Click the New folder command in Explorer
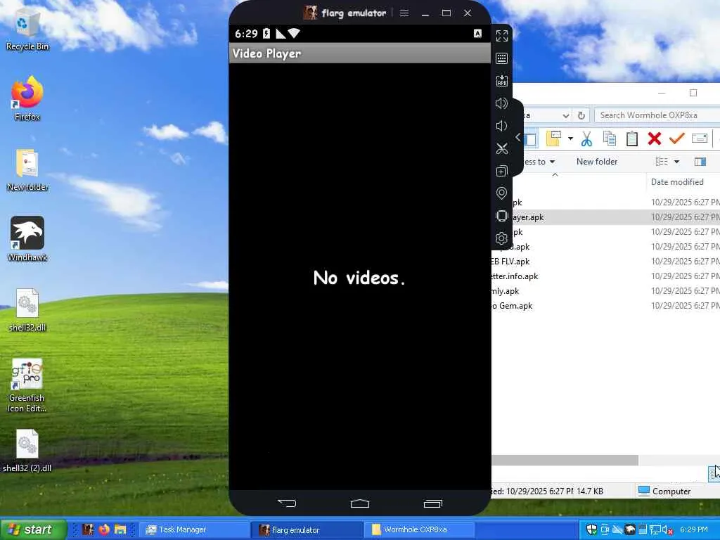Viewport: 720px width, 540px height. click(597, 162)
